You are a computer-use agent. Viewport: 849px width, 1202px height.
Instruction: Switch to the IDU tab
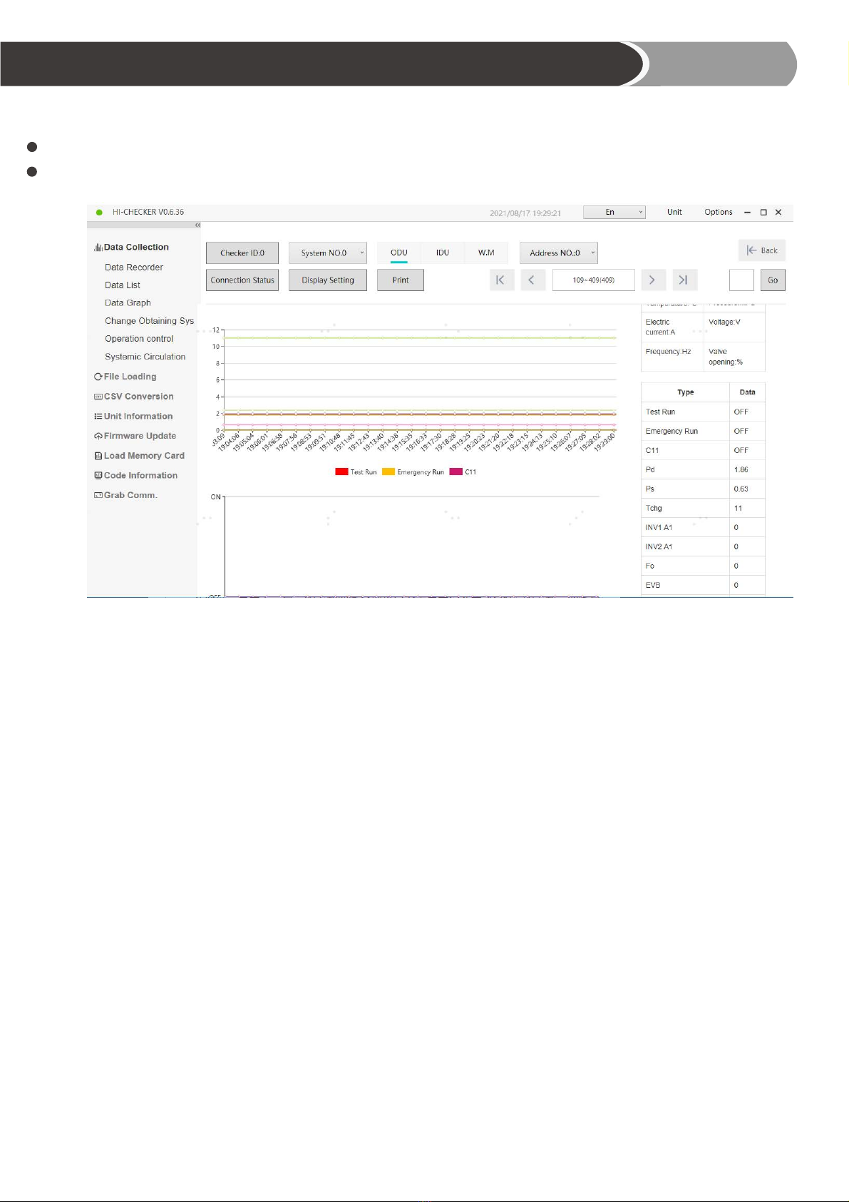[443, 253]
